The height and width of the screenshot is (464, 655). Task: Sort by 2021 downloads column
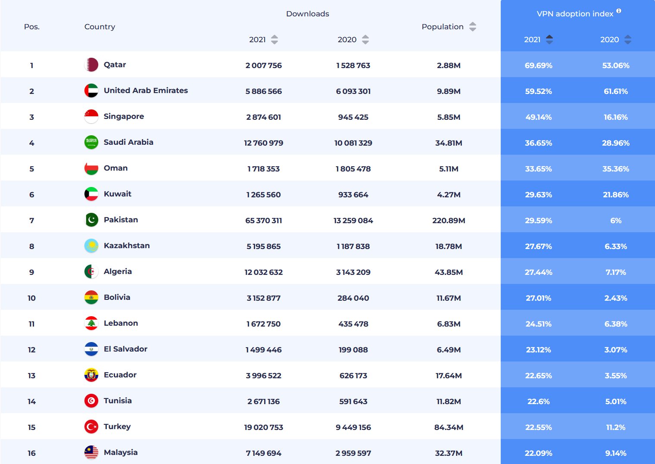[x=274, y=40]
